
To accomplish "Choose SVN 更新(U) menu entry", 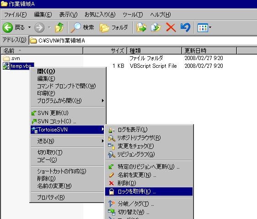I will point(68,113).
